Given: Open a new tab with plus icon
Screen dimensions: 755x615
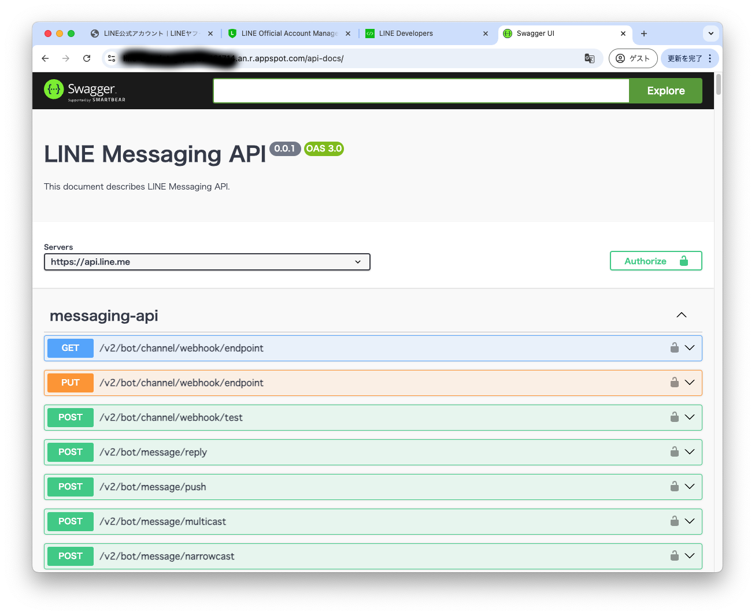Looking at the screenshot, I should coord(644,34).
